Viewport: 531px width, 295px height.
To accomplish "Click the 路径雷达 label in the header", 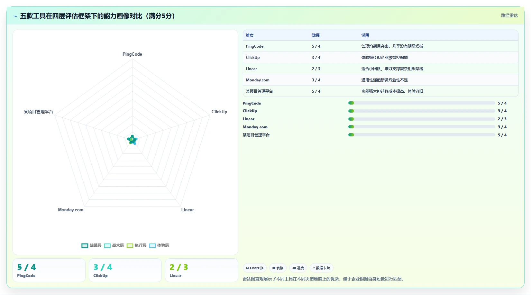I will coord(509,15).
